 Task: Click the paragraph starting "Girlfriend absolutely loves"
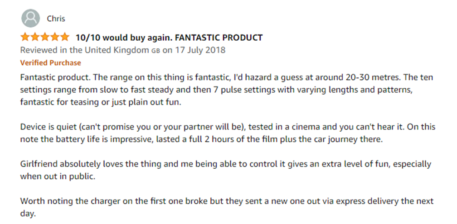(226, 170)
